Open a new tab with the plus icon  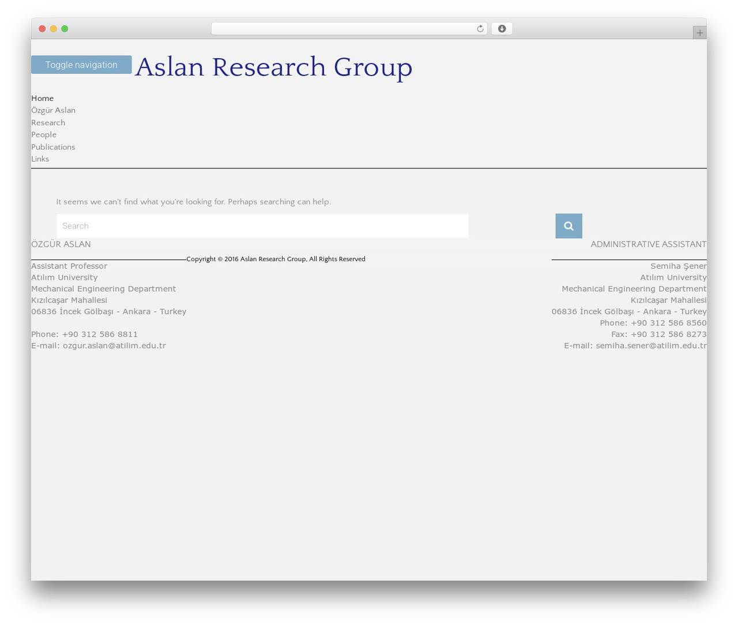(699, 33)
